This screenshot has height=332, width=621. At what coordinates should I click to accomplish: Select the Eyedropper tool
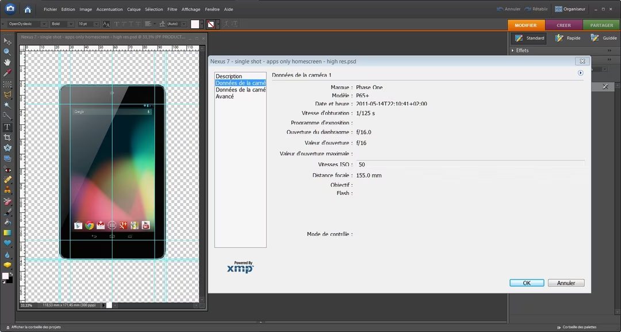pos(7,73)
